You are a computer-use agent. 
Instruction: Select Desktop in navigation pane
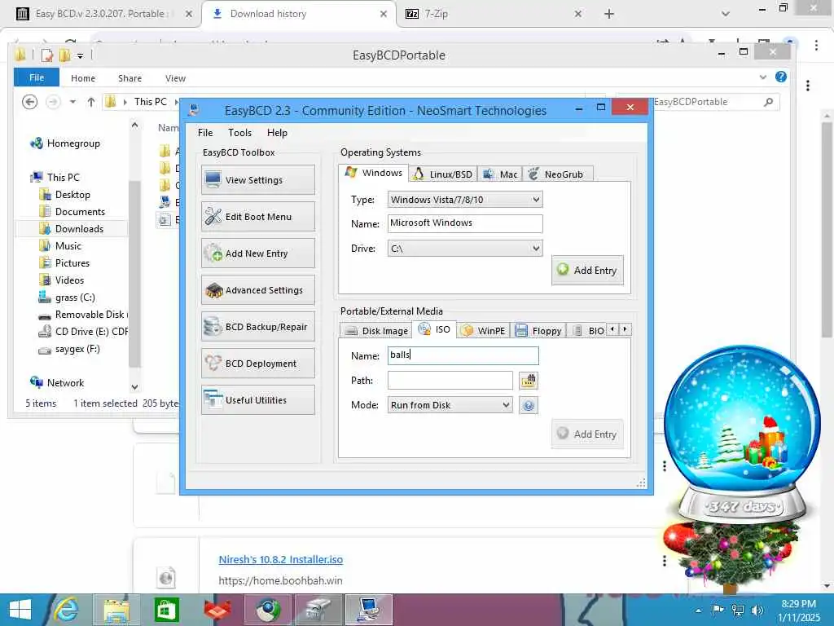65,195
